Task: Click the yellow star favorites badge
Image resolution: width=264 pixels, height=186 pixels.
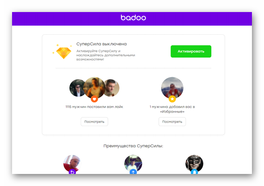Action: (x=172, y=99)
